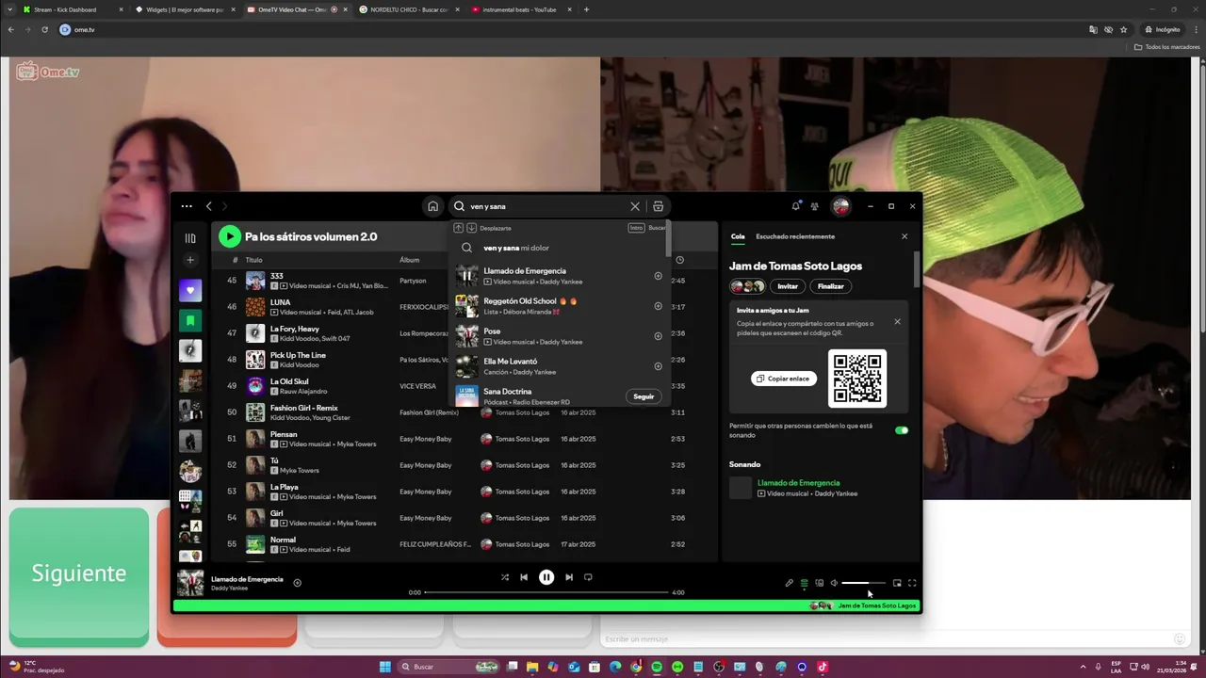Click the song progress bar
1206x678 pixels.
click(546, 592)
